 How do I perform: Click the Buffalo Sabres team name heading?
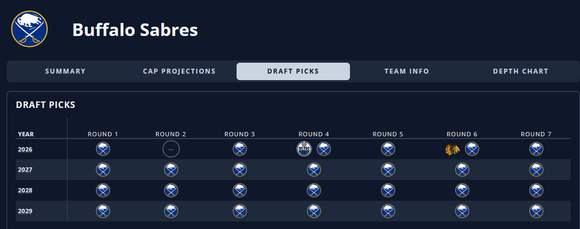(135, 30)
